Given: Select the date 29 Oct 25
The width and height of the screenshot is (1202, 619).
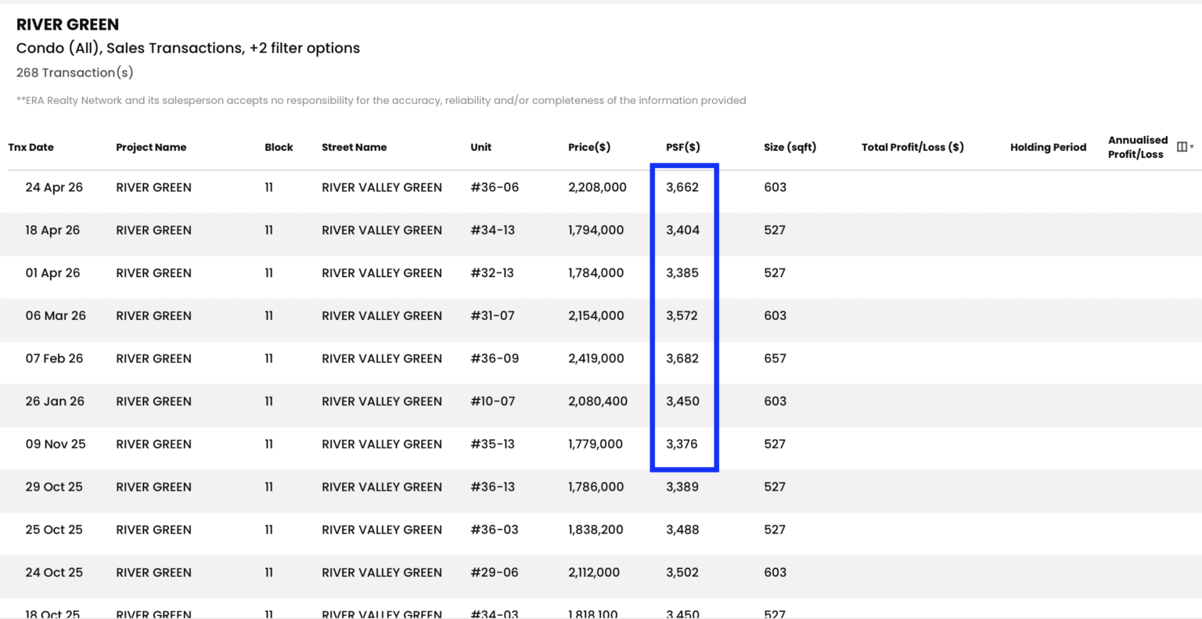Looking at the screenshot, I should click(x=54, y=487).
